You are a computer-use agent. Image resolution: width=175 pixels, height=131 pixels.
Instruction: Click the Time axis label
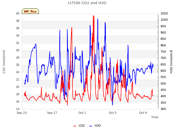tap(155, 117)
